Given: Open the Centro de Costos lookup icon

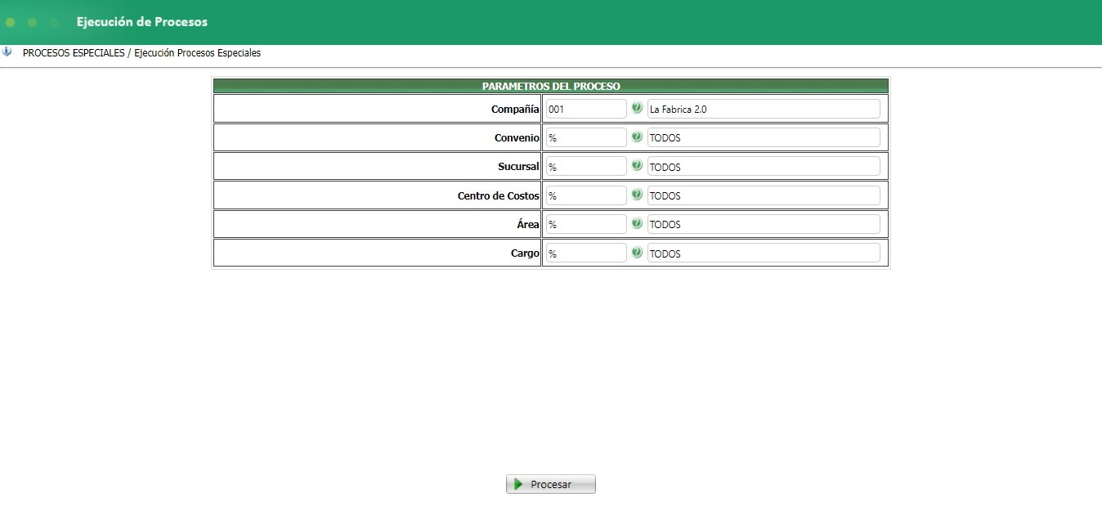Looking at the screenshot, I should tap(637, 195).
